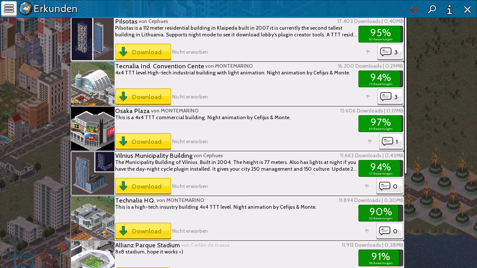Click the 97% rating of Osaka Plaza
Screen dimensions: 477x268
coord(381,124)
